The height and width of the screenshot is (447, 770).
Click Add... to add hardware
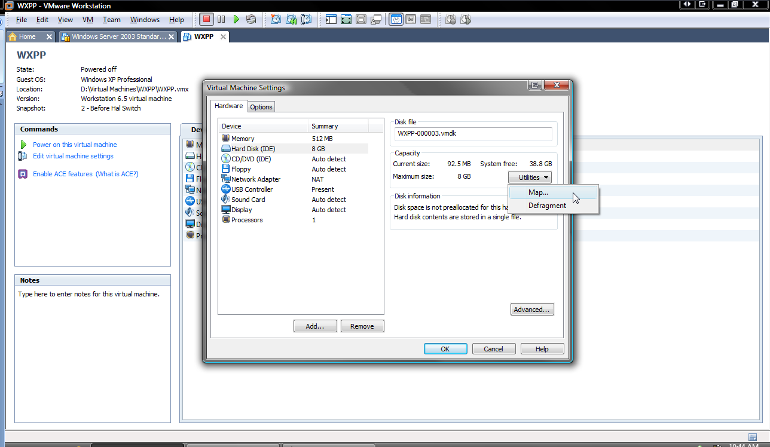[315, 326]
